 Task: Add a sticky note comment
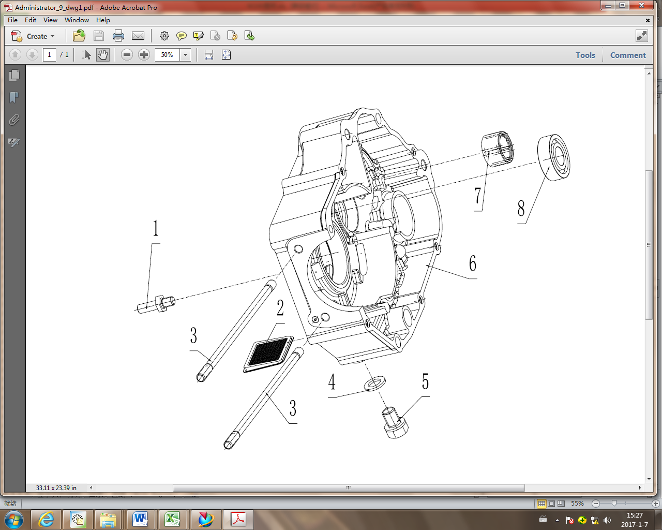182,36
